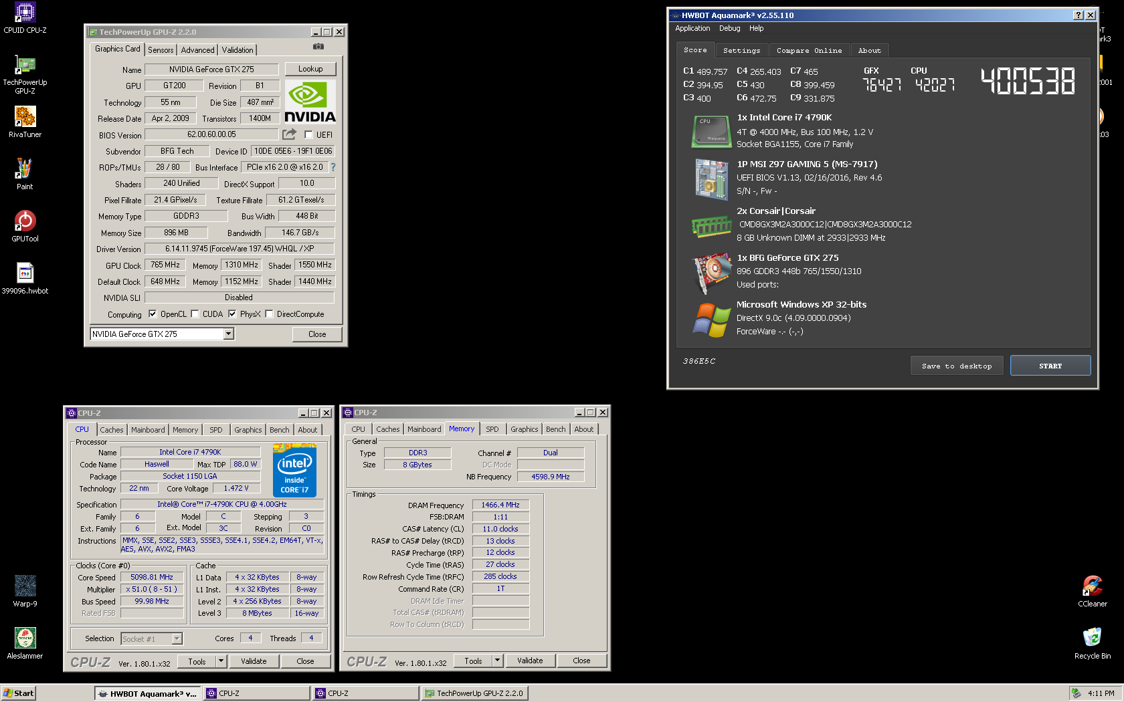Screen dimensions: 1124x702
Task: Switch to the SPD tab in the CPU-Z Memory window
Action: coord(492,429)
